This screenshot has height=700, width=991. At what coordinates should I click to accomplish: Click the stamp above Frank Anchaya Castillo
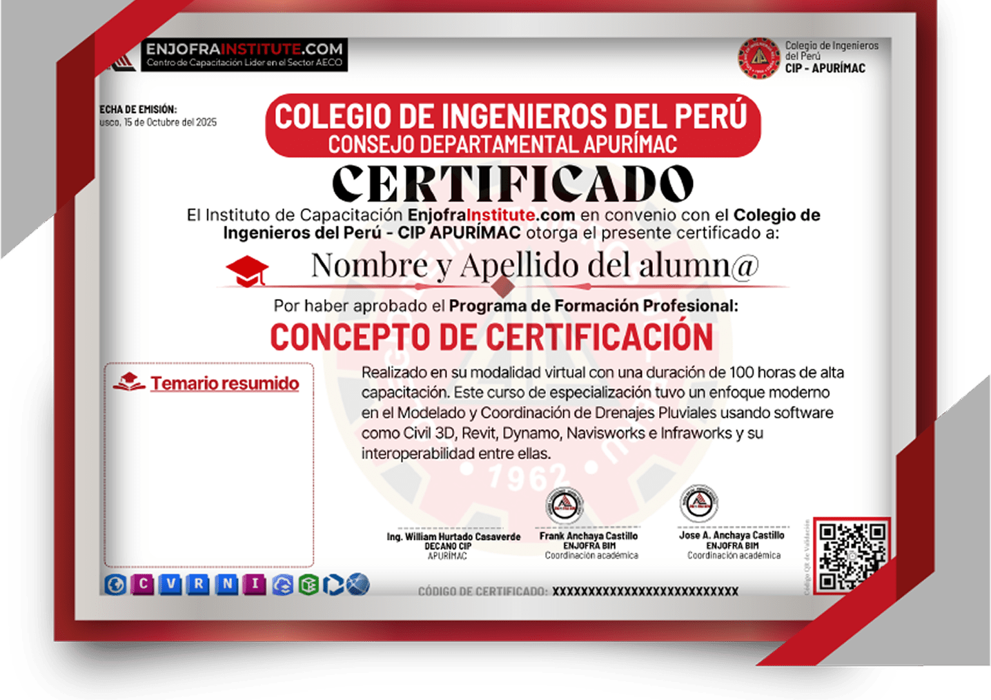(x=564, y=506)
